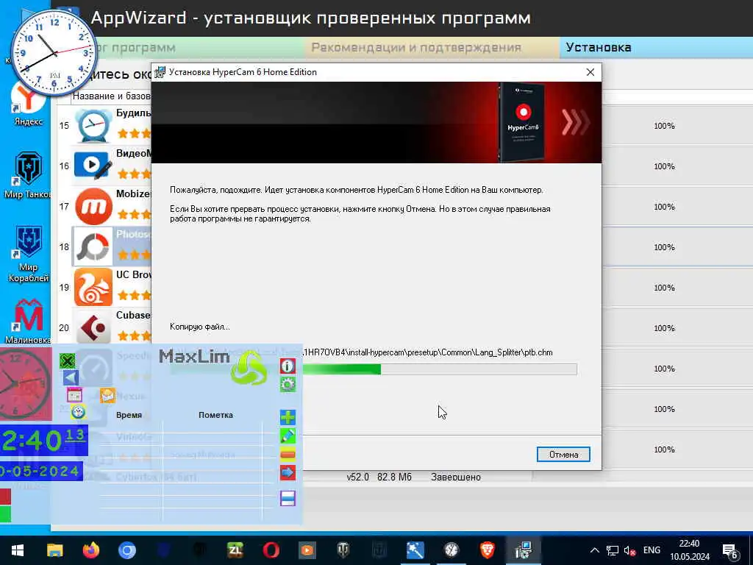The image size is (753, 565).
Task: Select the PhotoScape icon in row 18
Action: pos(93,247)
